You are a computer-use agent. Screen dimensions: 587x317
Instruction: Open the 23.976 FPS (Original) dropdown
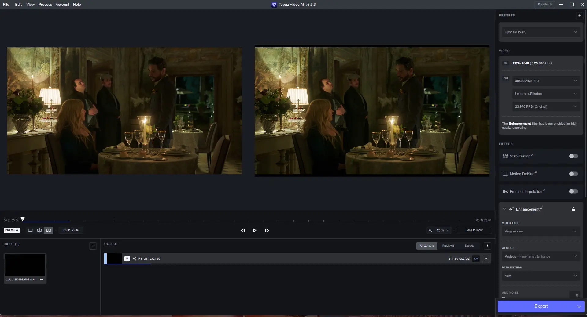click(546, 106)
